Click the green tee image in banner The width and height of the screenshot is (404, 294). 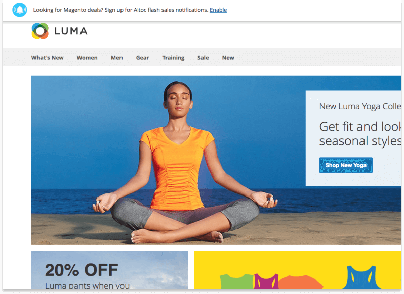point(236,281)
